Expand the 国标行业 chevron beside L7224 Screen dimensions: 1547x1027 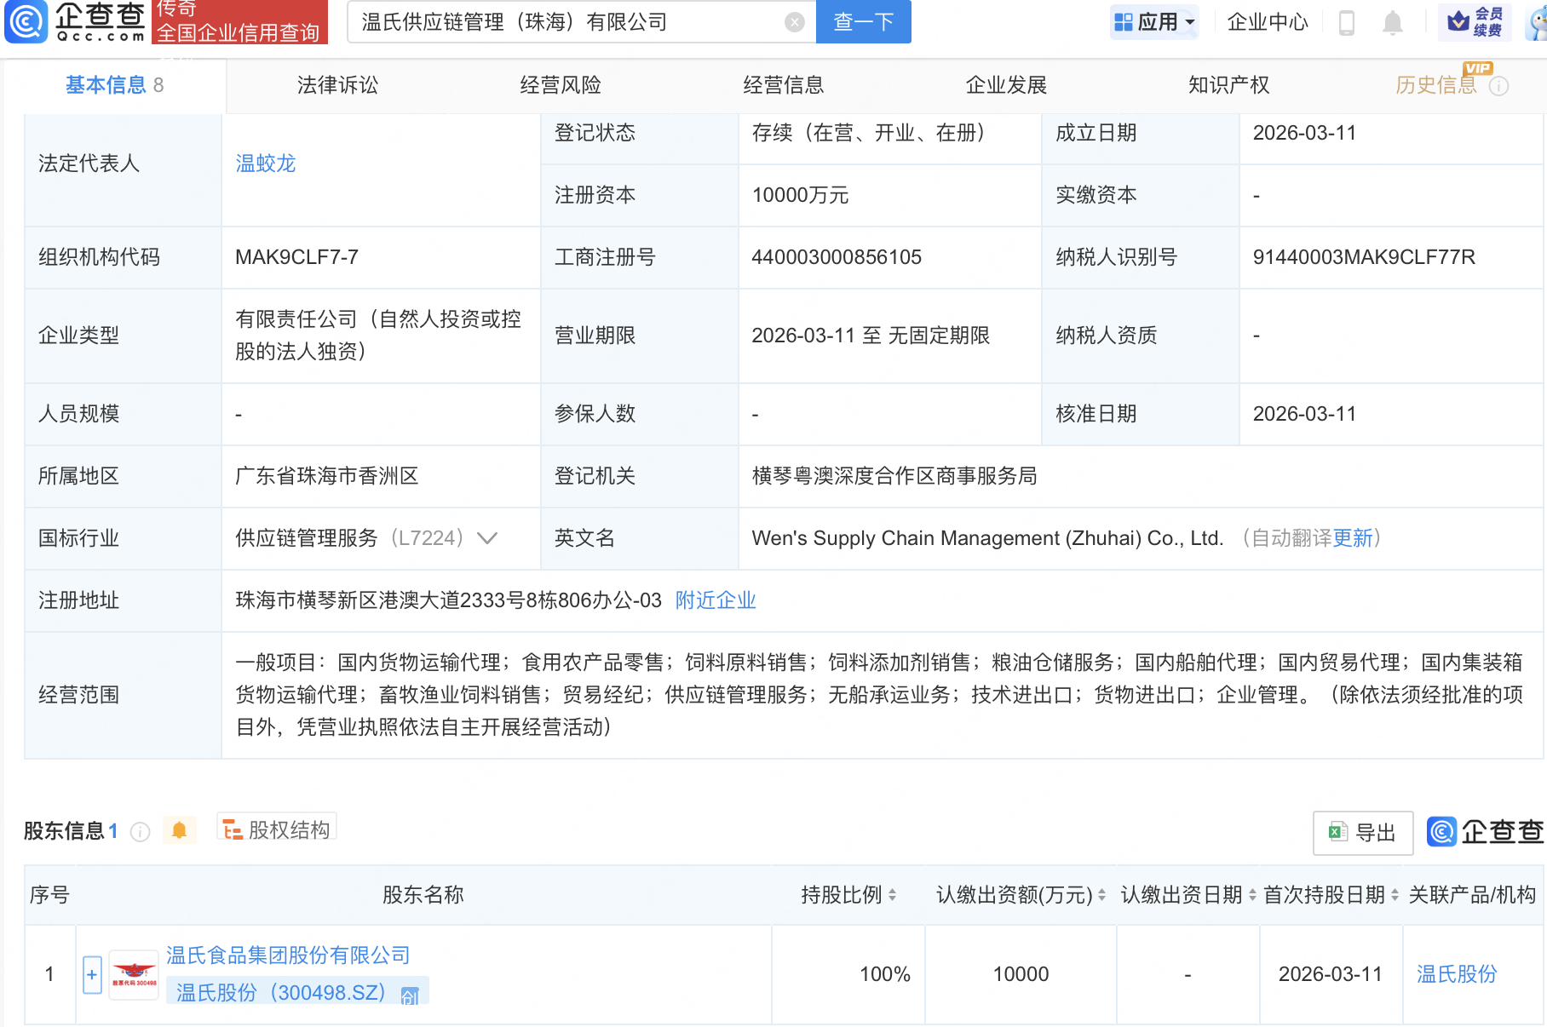486,538
